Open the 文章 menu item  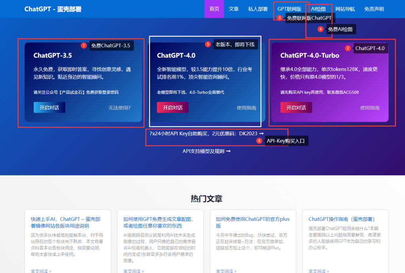coord(233,9)
